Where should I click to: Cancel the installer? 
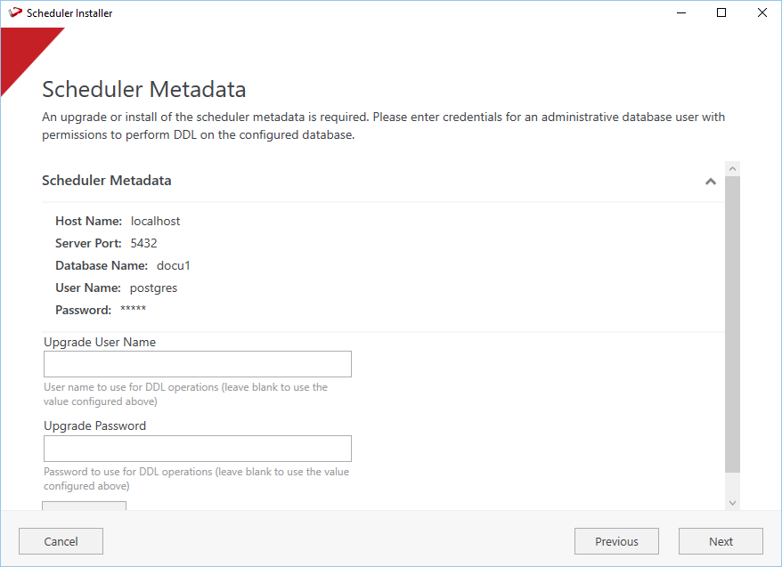[61, 541]
